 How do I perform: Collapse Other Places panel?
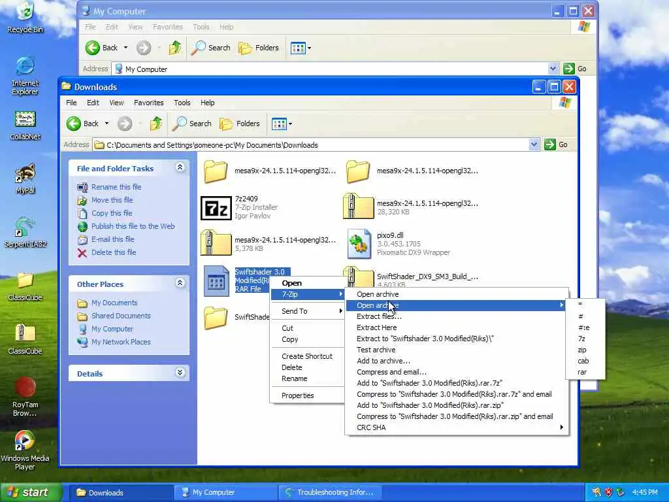180,282
